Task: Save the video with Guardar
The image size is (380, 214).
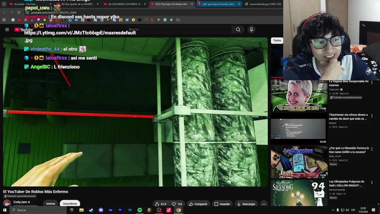Action: [222, 204]
